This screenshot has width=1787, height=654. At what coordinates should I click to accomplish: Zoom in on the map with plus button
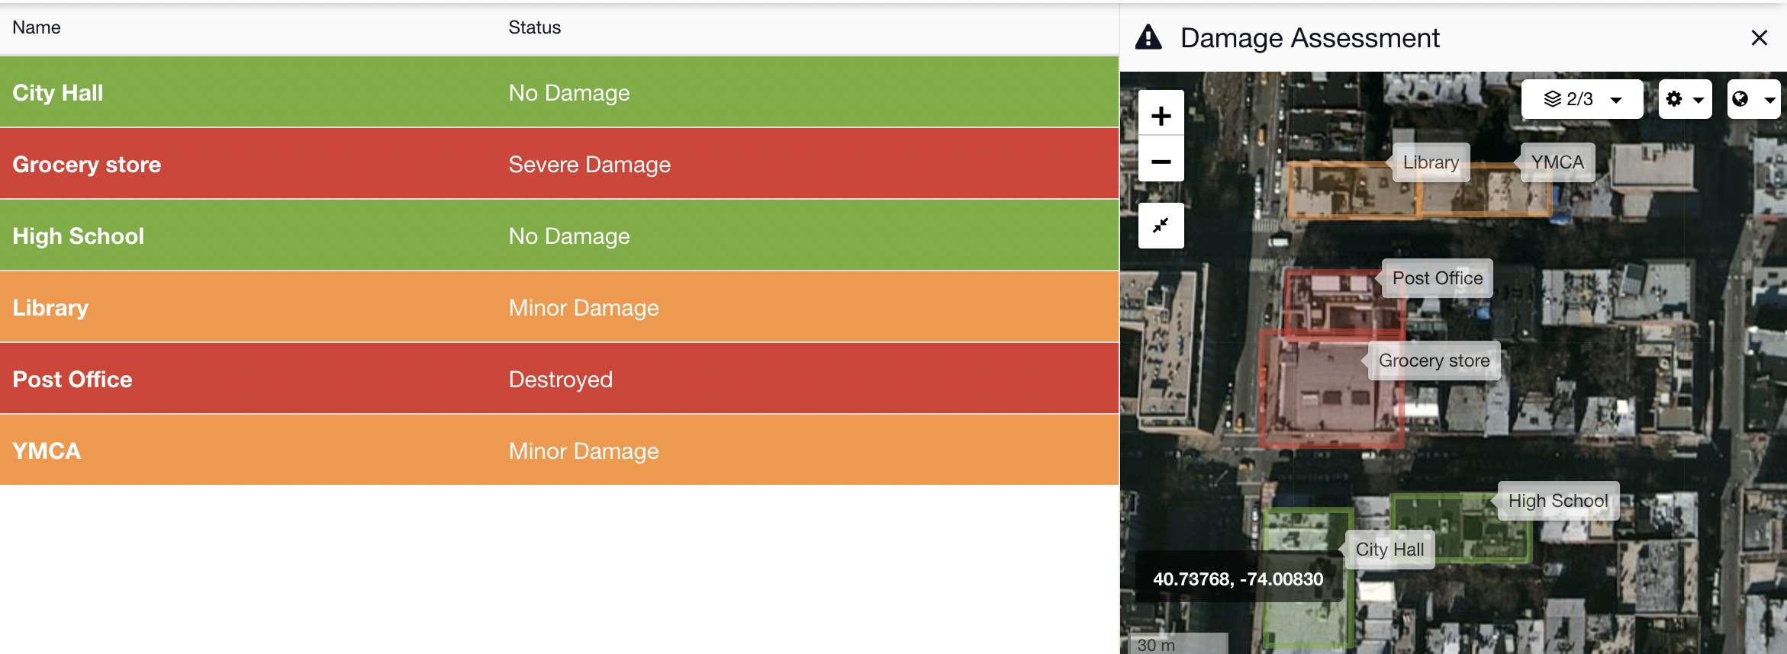tap(1161, 114)
